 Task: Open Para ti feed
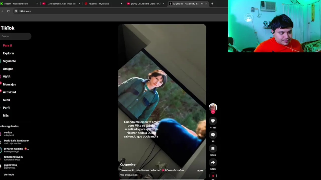coord(8,45)
